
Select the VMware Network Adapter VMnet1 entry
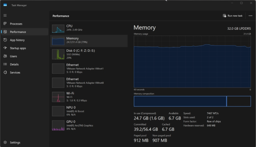tap(89, 69)
